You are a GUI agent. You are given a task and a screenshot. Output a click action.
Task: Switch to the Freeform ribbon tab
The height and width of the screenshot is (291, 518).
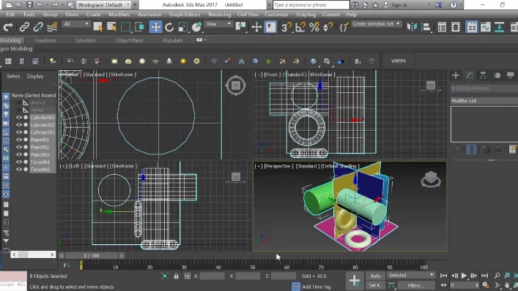pyautogui.click(x=45, y=40)
